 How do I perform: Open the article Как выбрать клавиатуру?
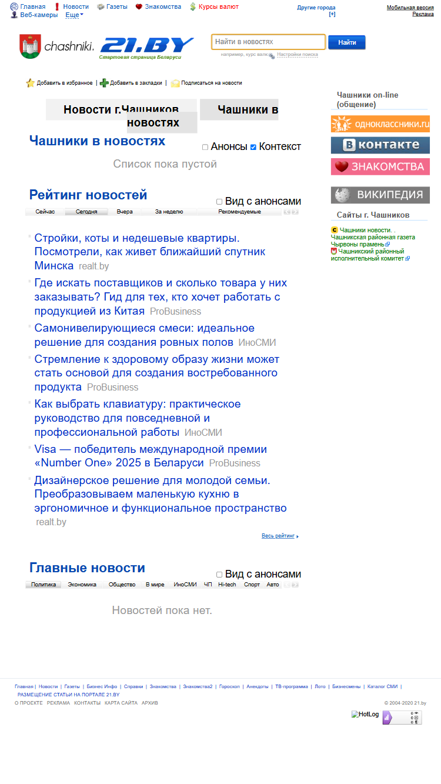point(137,418)
